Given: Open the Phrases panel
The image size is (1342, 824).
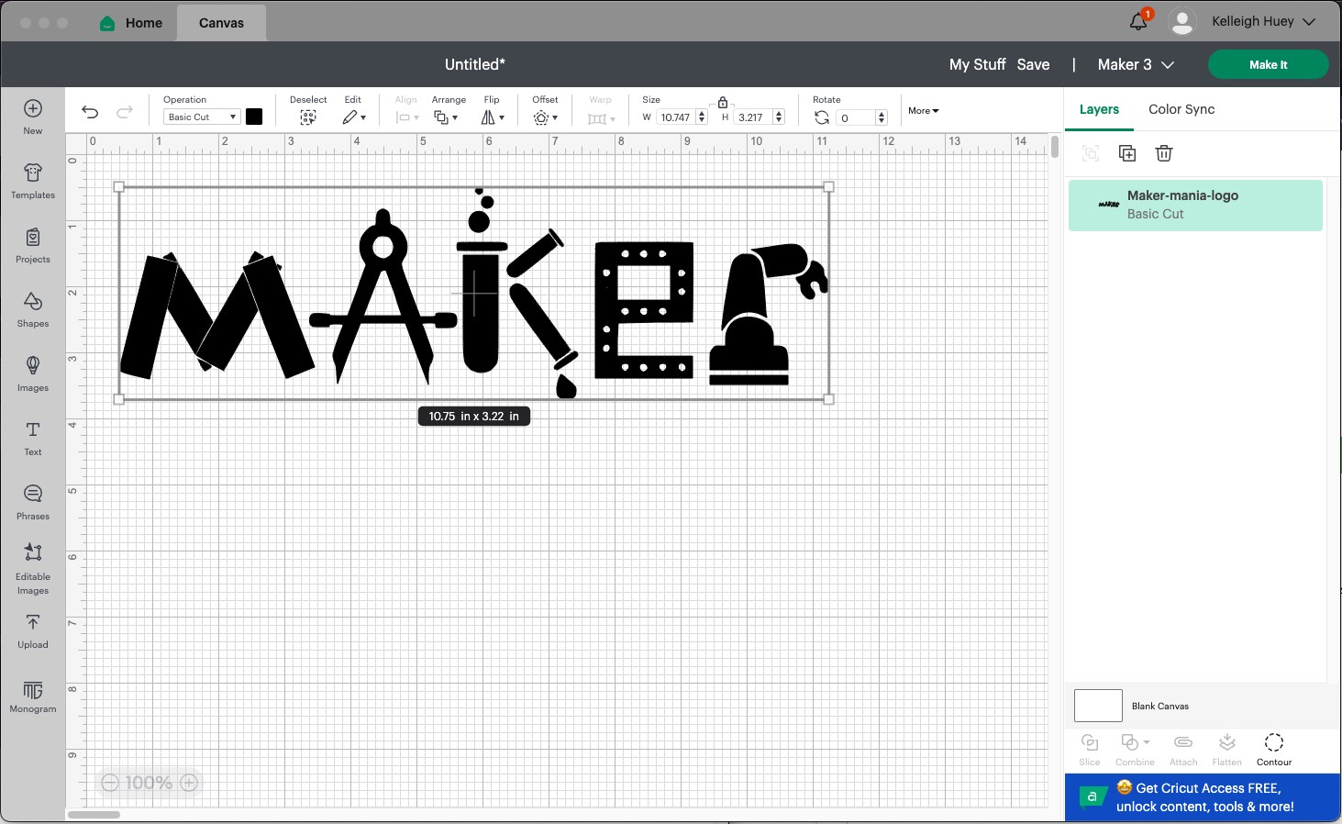Looking at the screenshot, I should tap(33, 502).
